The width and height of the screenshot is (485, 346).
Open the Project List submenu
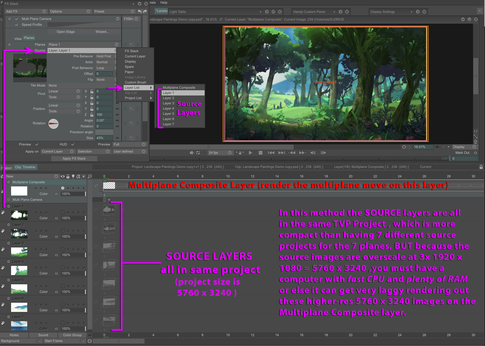[138, 98]
